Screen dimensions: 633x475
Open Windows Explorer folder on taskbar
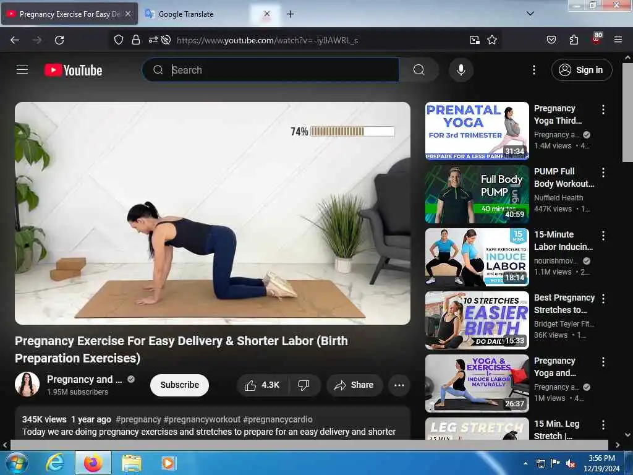pos(131,463)
